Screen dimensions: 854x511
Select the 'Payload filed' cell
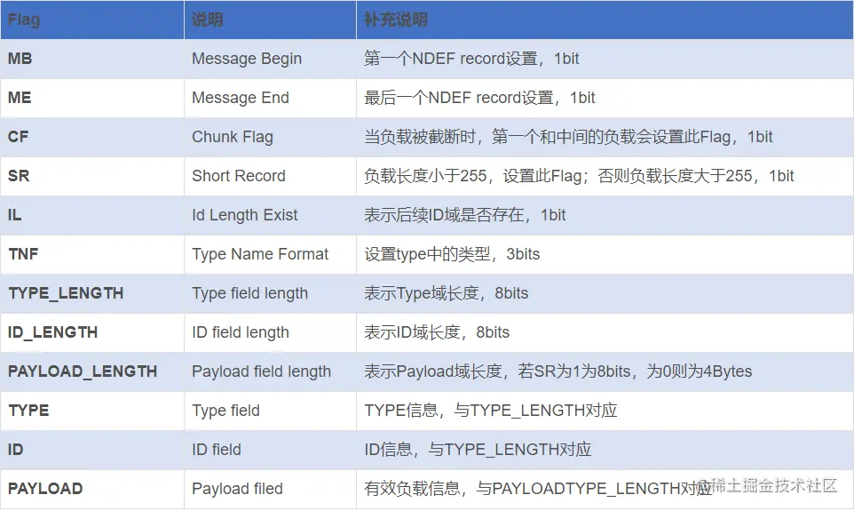(270, 489)
